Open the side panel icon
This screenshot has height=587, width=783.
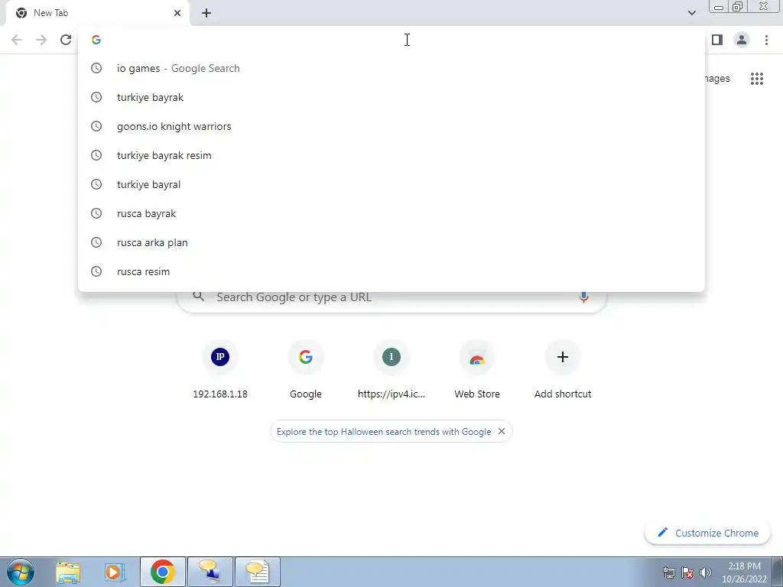717,40
